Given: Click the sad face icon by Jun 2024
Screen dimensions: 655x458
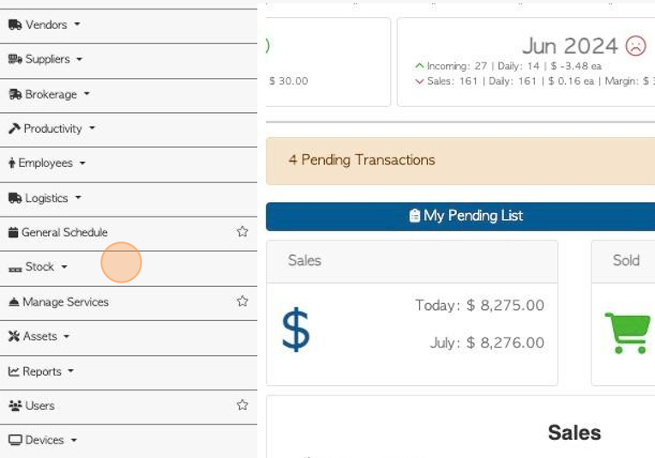Looking at the screenshot, I should [635, 46].
